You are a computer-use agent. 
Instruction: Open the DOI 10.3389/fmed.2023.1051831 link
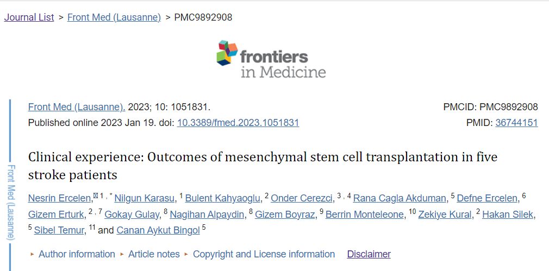(238, 123)
